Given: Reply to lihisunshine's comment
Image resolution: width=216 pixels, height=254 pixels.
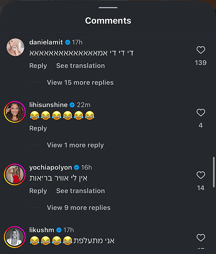Looking at the screenshot, I should [38, 128].
